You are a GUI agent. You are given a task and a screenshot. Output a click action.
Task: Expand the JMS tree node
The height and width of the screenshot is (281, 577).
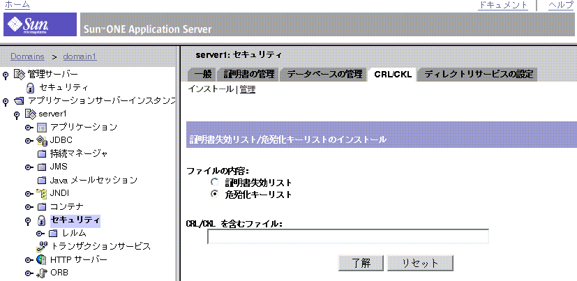[30, 167]
